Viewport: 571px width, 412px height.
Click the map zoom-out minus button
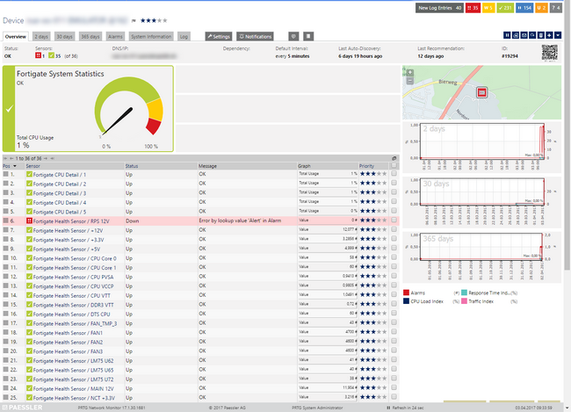point(410,81)
